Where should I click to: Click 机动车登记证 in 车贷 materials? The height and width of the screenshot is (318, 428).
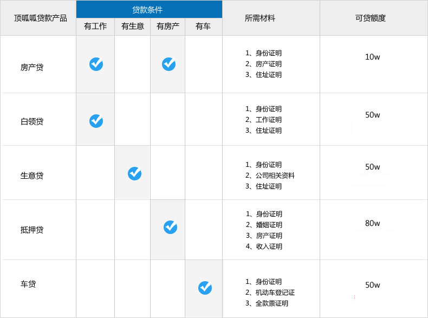tap(275, 293)
